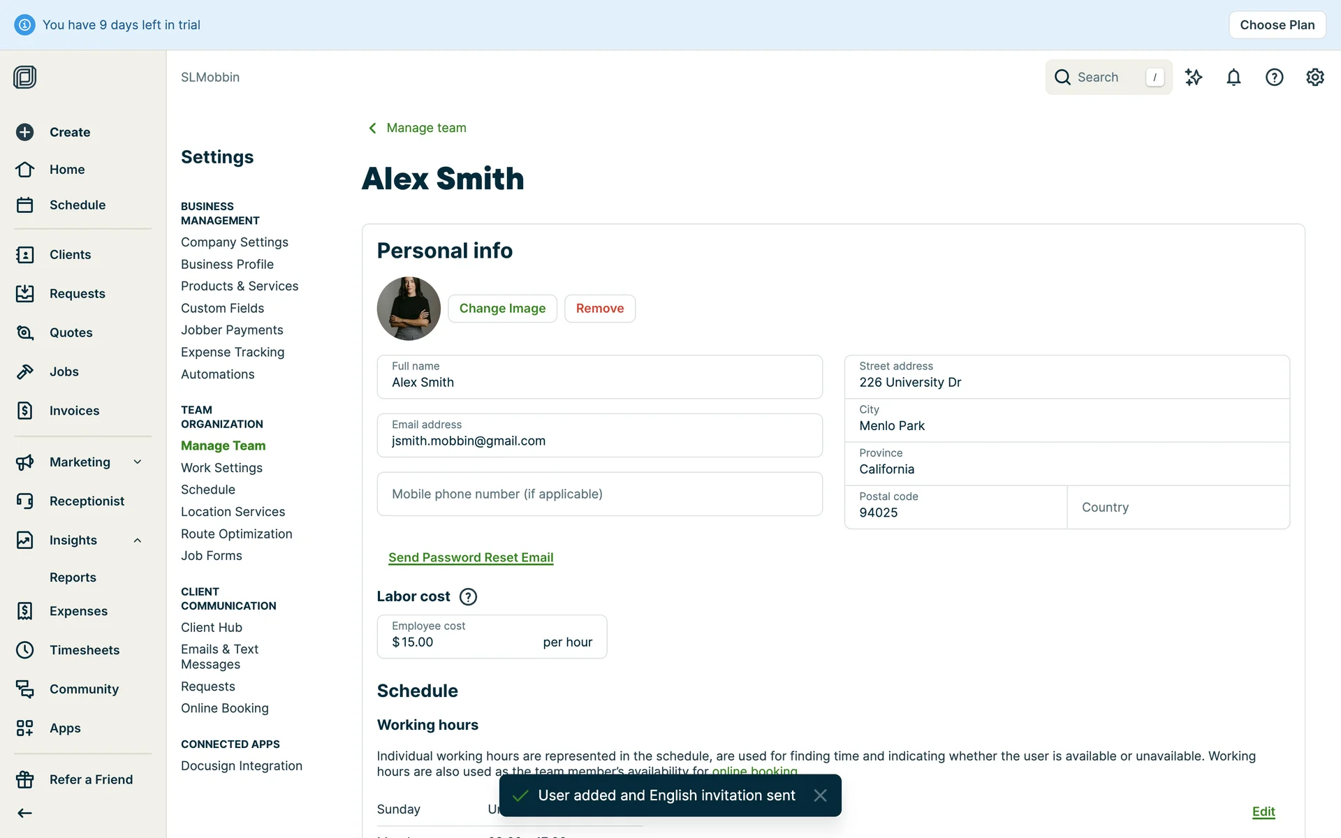
Task: Click the Jobber logo icon
Action: tap(25, 77)
